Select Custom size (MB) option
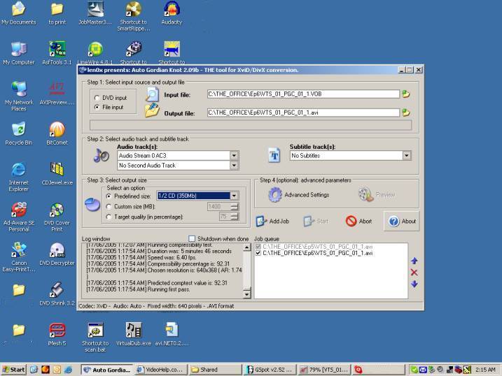502x376 pixels. click(x=109, y=206)
